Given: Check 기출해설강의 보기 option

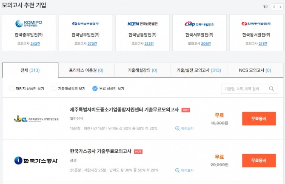Looking at the screenshot, I should [x=54, y=89].
